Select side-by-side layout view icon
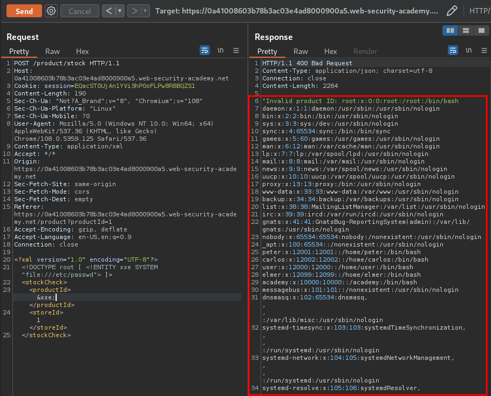This screenshot has height=396, width=491. pyautogui.click(x=450, y=30)
